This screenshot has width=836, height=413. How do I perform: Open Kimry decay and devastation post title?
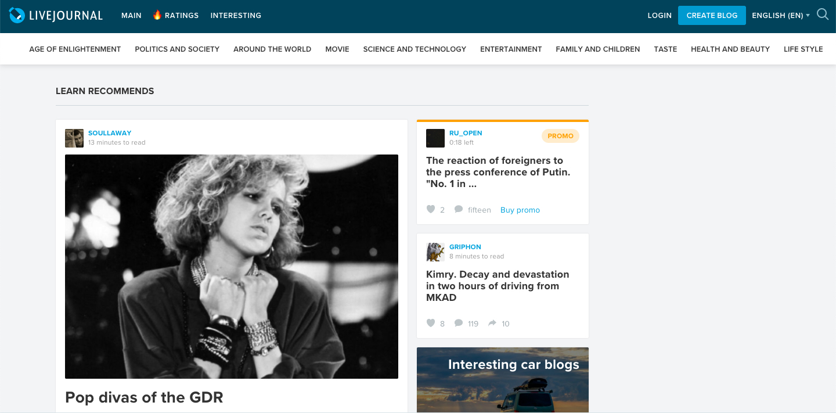(498, 286)
